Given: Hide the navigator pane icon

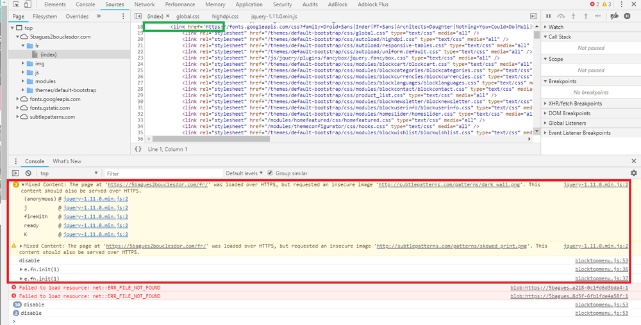Looking at the screenshot, I should tap(138, 16).
